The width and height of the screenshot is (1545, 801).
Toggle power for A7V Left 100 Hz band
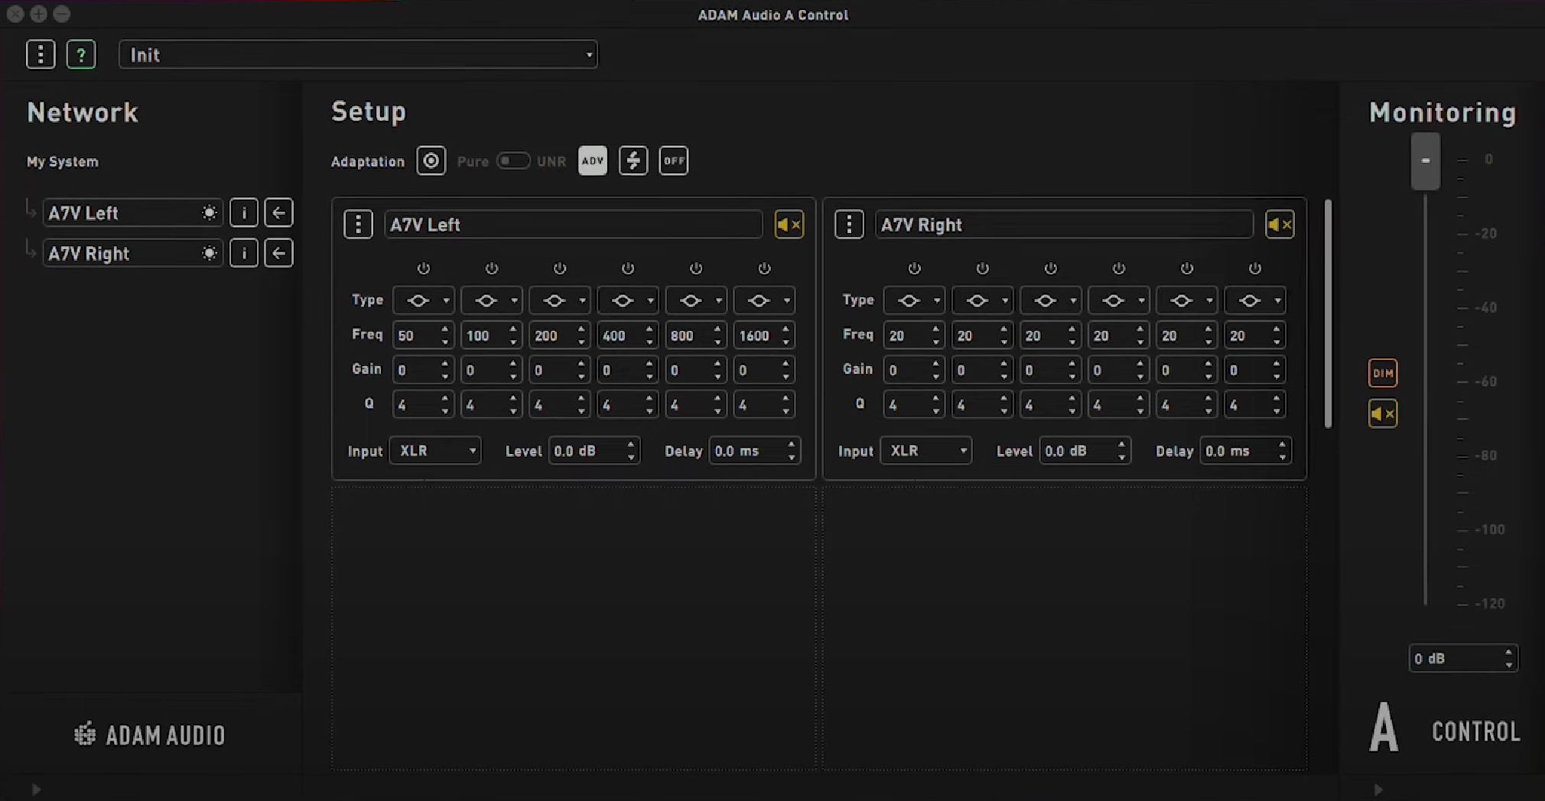point(492,268)
